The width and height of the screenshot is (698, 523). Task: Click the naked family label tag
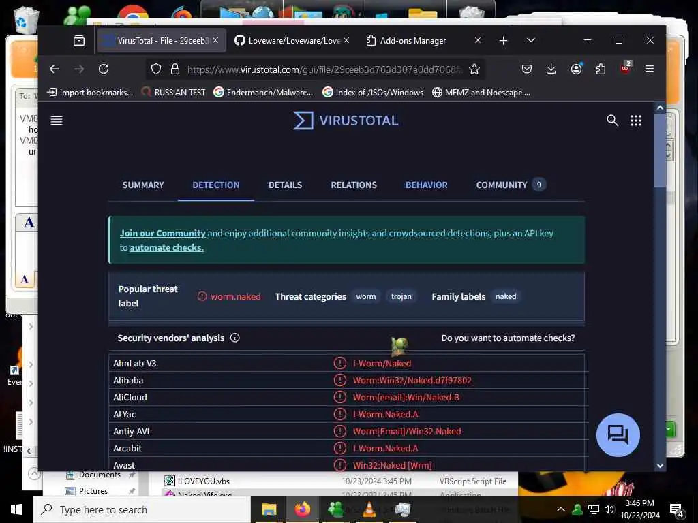pyautogui.click(x=506, y=297)
